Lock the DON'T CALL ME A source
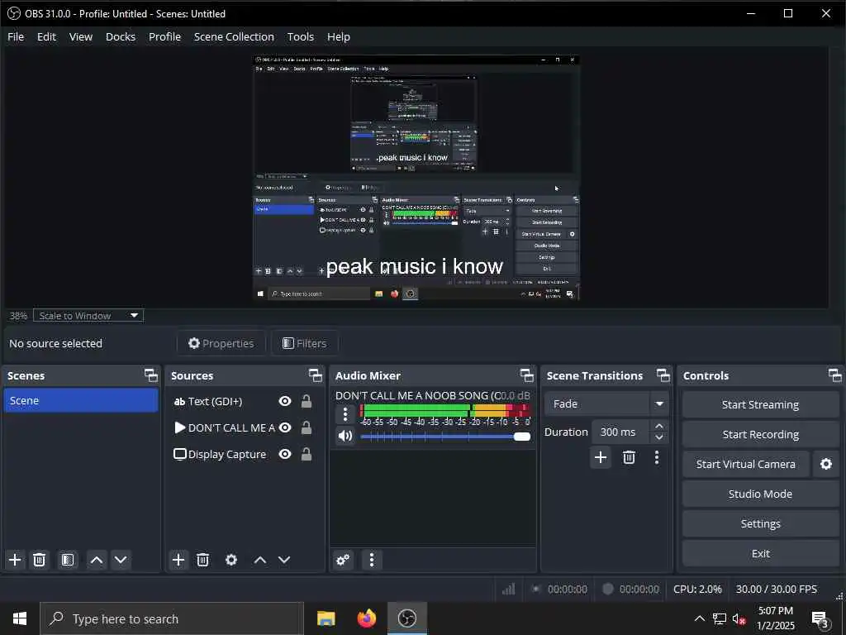Image resolution: width=846 pixels, height=635 pixels. click(306, 427)
